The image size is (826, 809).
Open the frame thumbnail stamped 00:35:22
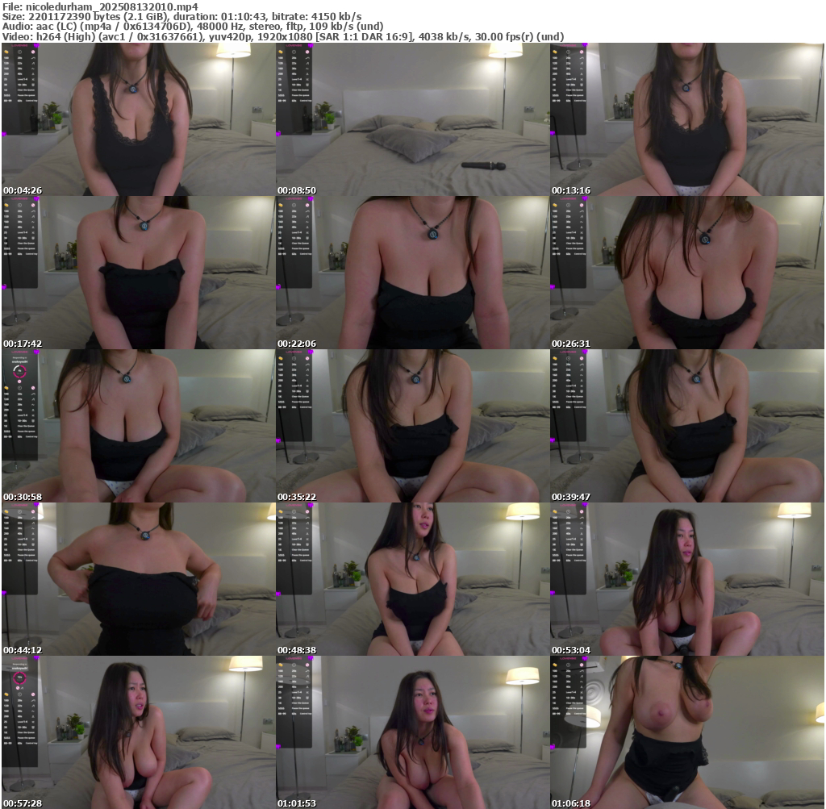pyautogui.click(x=412, y=426)
